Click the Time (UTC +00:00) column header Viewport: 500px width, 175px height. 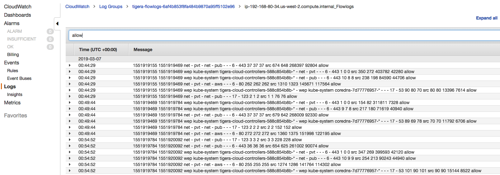98,50
